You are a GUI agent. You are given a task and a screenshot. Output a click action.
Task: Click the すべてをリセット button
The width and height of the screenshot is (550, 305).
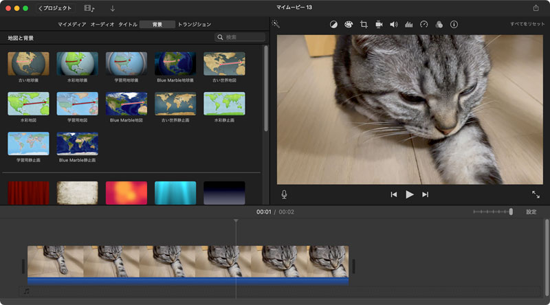click(527, 24)
